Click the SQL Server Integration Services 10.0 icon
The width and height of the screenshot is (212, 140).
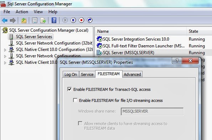click(99, 39)
